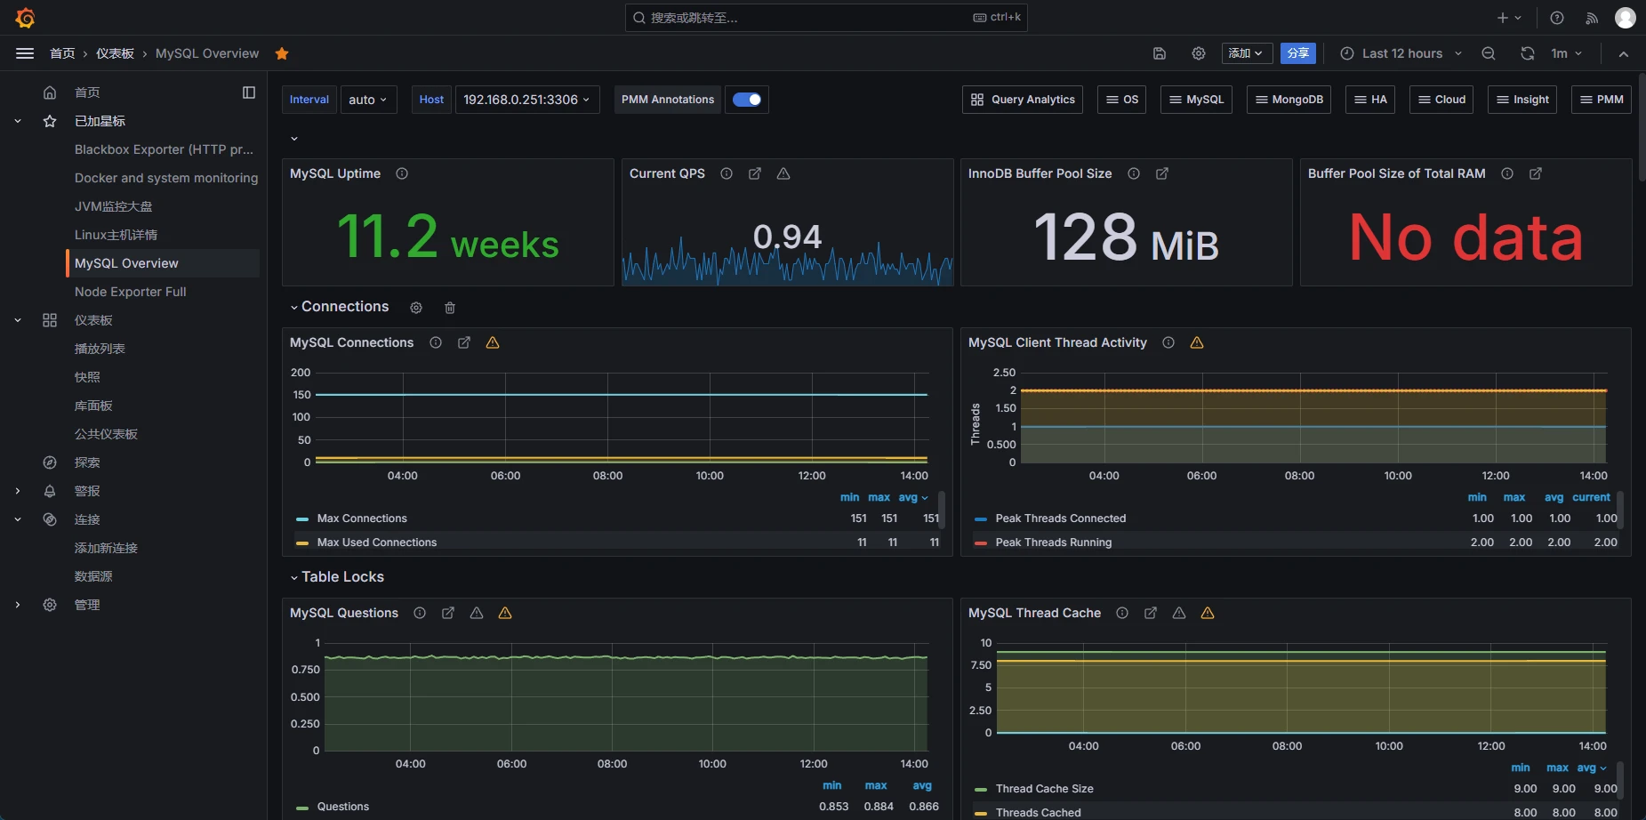Sort MySQL Connections legend by avg
This screenshot has height=820, width=1646.
point(912,497)
